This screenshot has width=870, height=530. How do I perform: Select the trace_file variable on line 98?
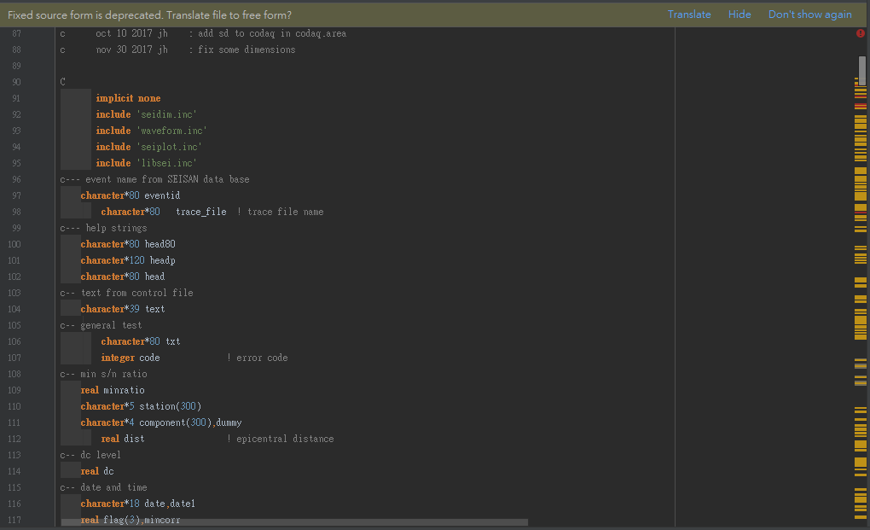201,211
